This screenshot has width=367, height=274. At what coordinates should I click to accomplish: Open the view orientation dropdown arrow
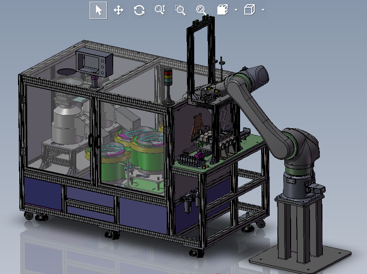pyautogui.click(x=236, y=10)
